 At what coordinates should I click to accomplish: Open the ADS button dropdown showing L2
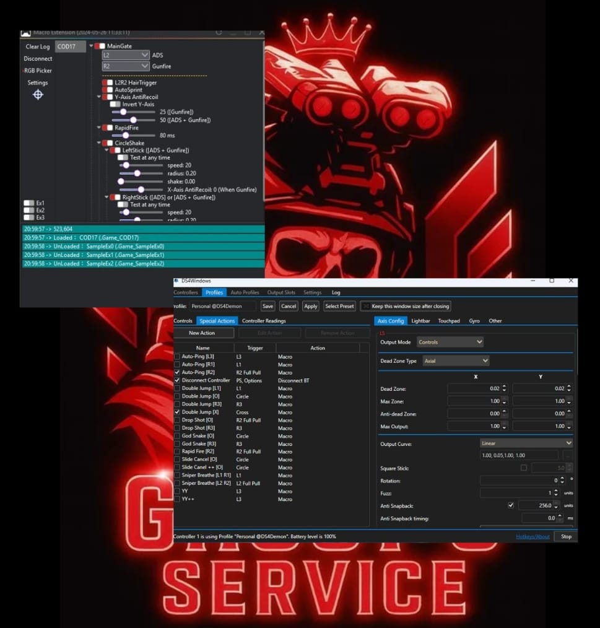pyautogui.click(x=126, y=55)
